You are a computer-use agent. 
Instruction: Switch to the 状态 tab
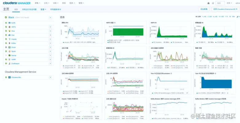tap(16, 9)
